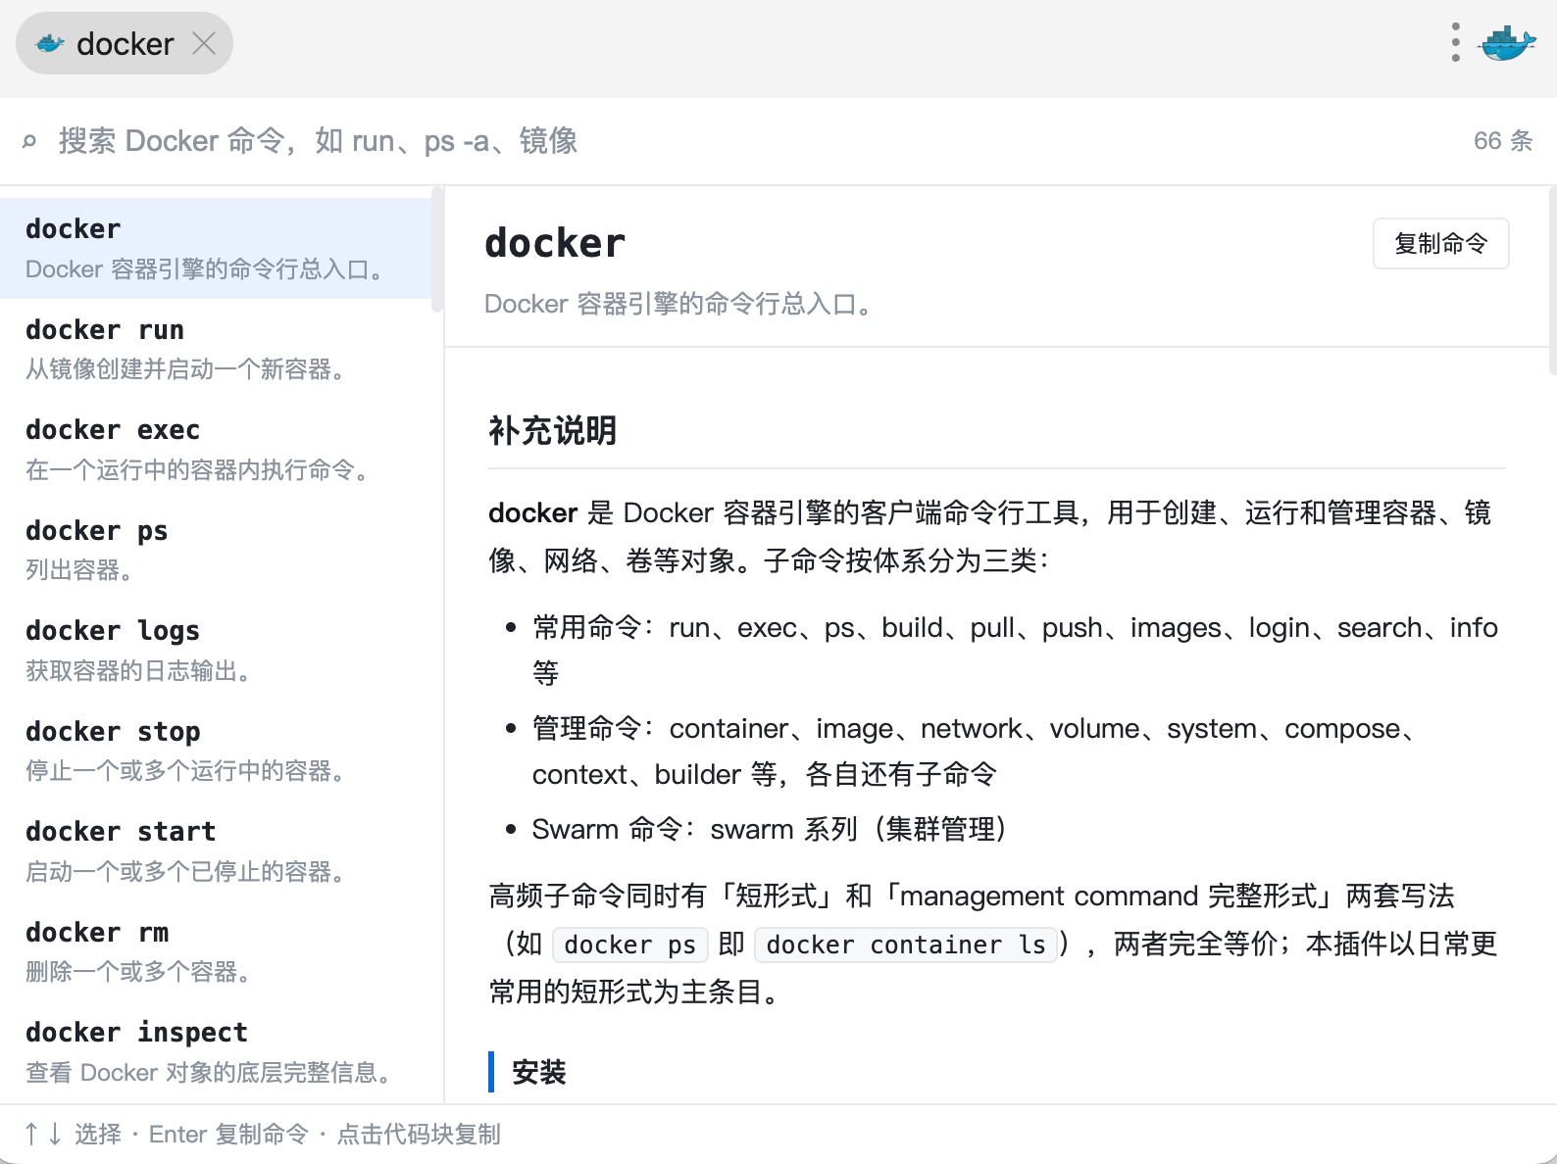
Task: Click the 66 条 result count
Action: coord(1503,141)
